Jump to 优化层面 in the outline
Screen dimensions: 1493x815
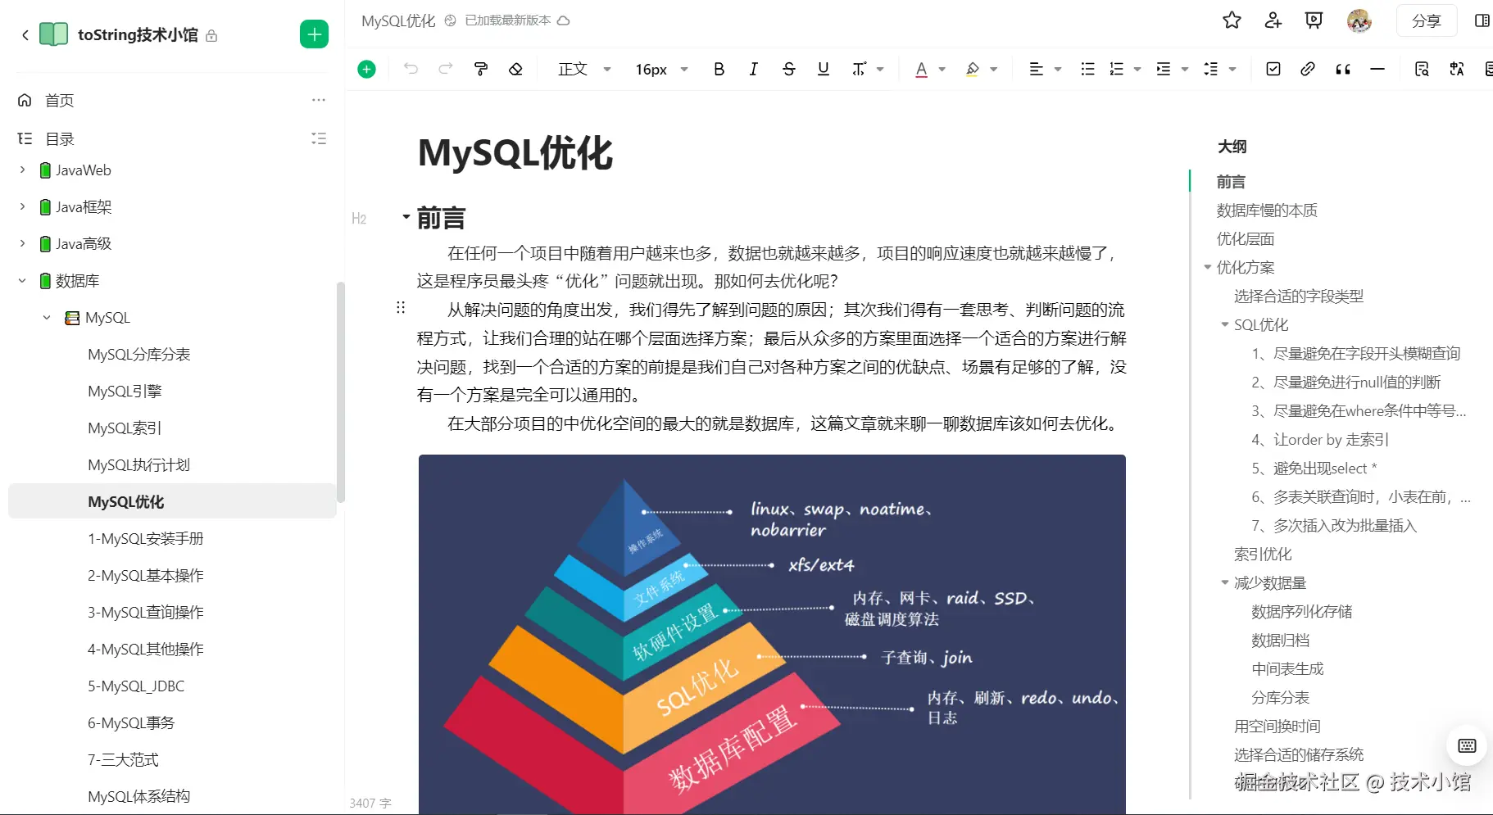(x=1246, y=239)
